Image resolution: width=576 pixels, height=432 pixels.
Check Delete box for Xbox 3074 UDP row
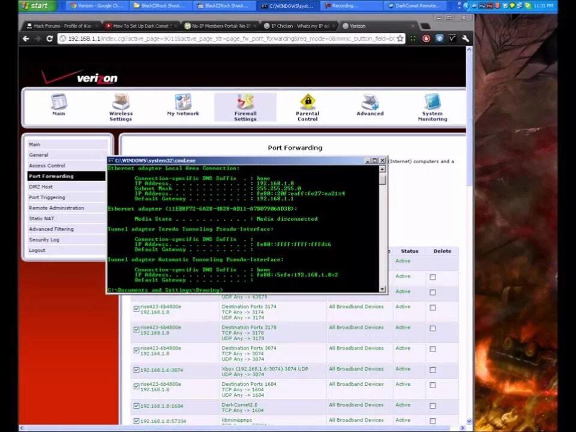click(433, 370)
